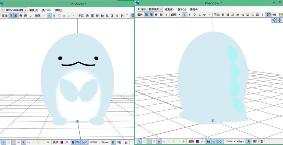Open 編集(E) menu in left PmxView window
The height and width of the screenshot is (145, 283).
(x=34, y=10)
